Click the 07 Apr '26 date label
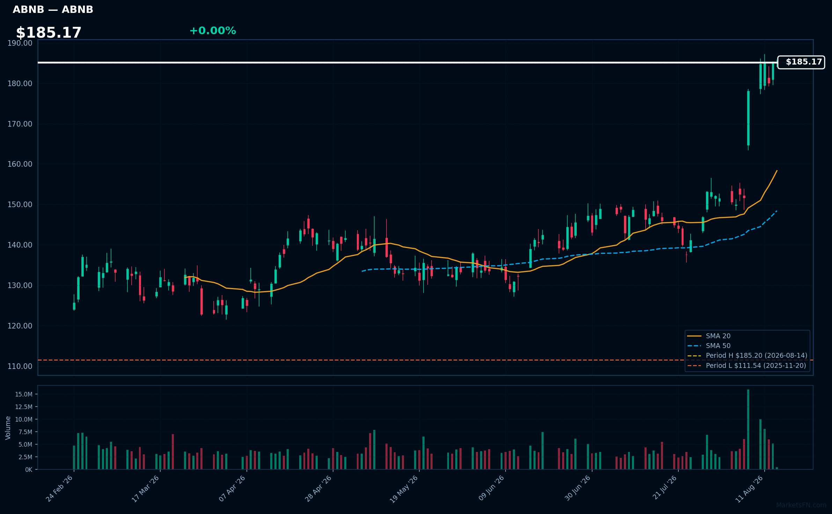 point(232,489)
